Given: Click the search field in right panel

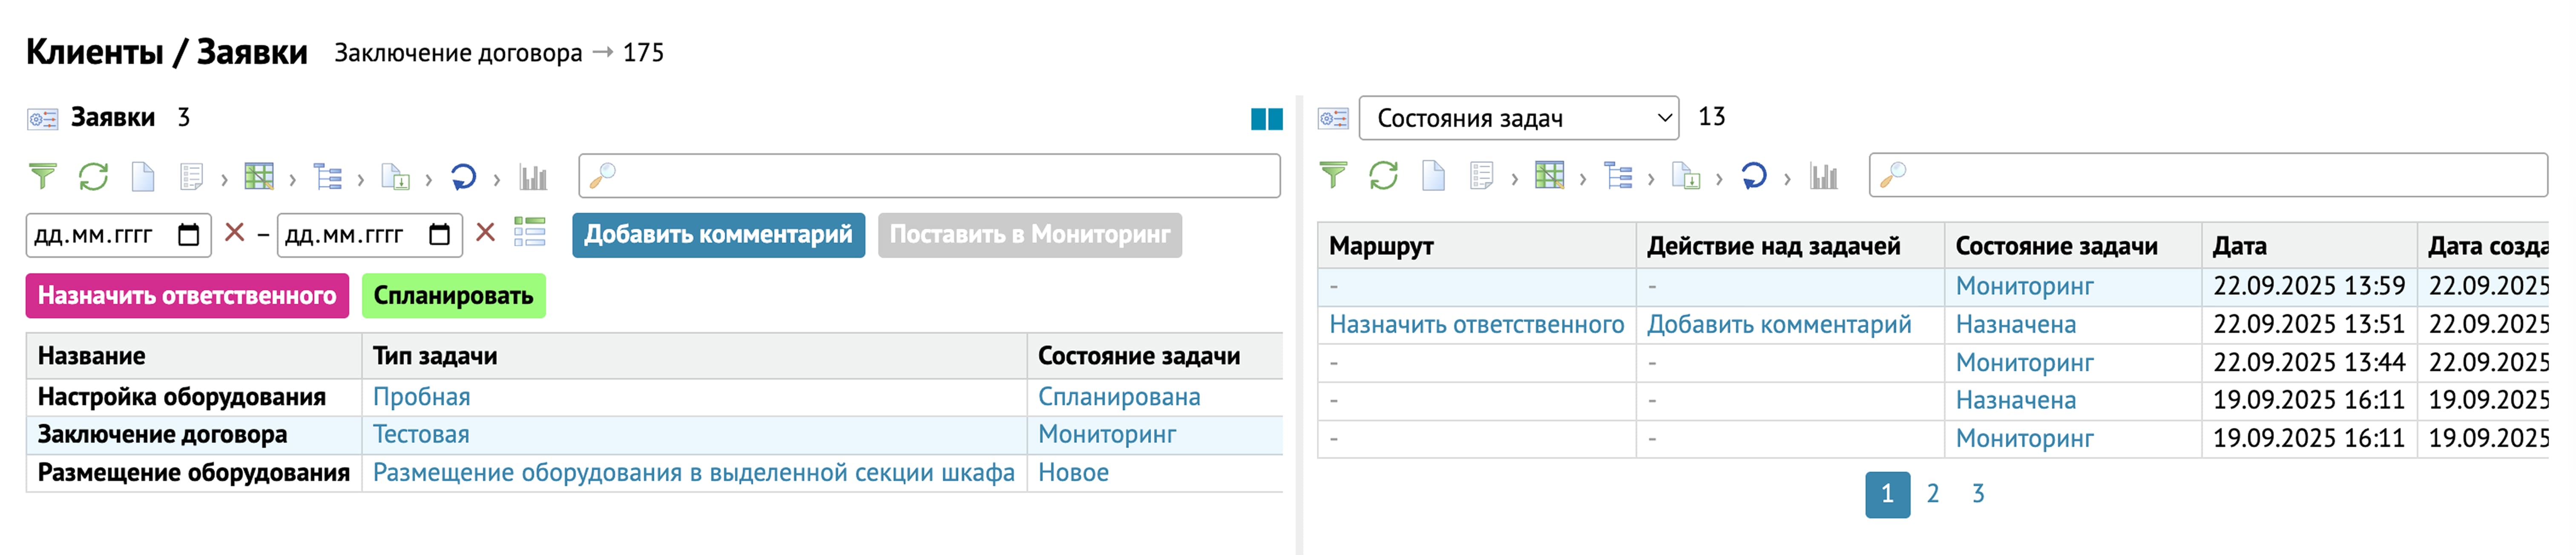Looking at the screenshot, I should pyautogui.click(x=2220, y=176).
